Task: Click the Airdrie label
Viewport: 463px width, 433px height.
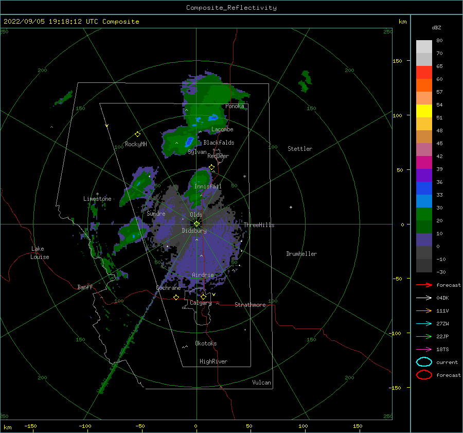Action: [x=203, y=275]
